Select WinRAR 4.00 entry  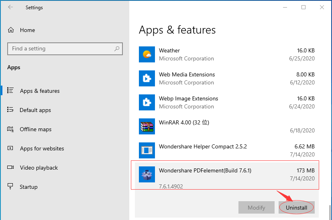pyautogui.click(x=227, y=126)
